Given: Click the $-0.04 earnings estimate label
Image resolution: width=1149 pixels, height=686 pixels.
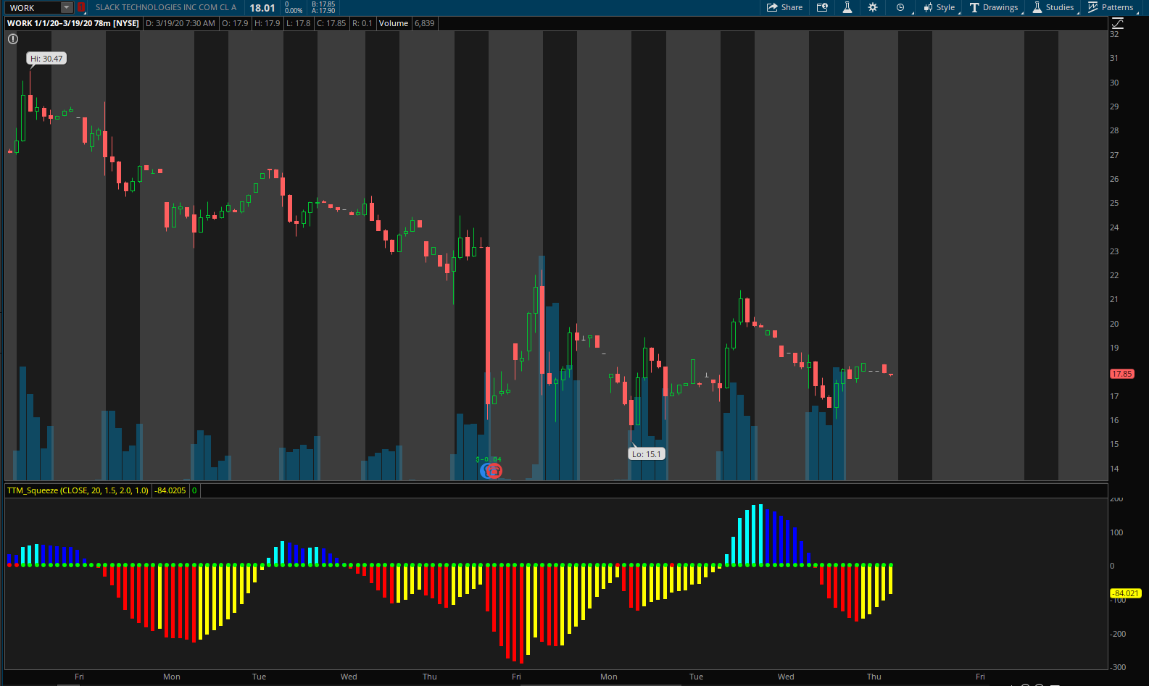Looking at the screenshot, I should tap(489, 459).
